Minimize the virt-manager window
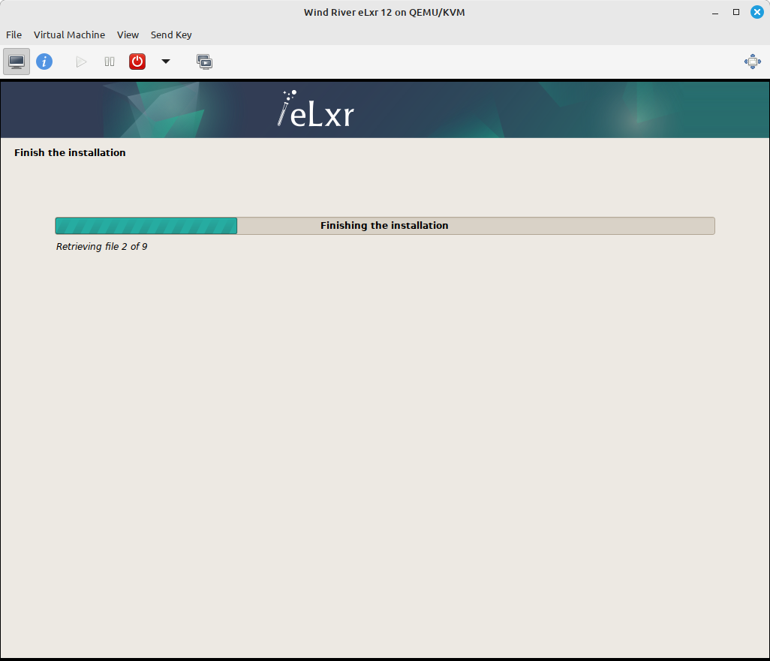This screenshot has height=661, width=770. point(715,12)
